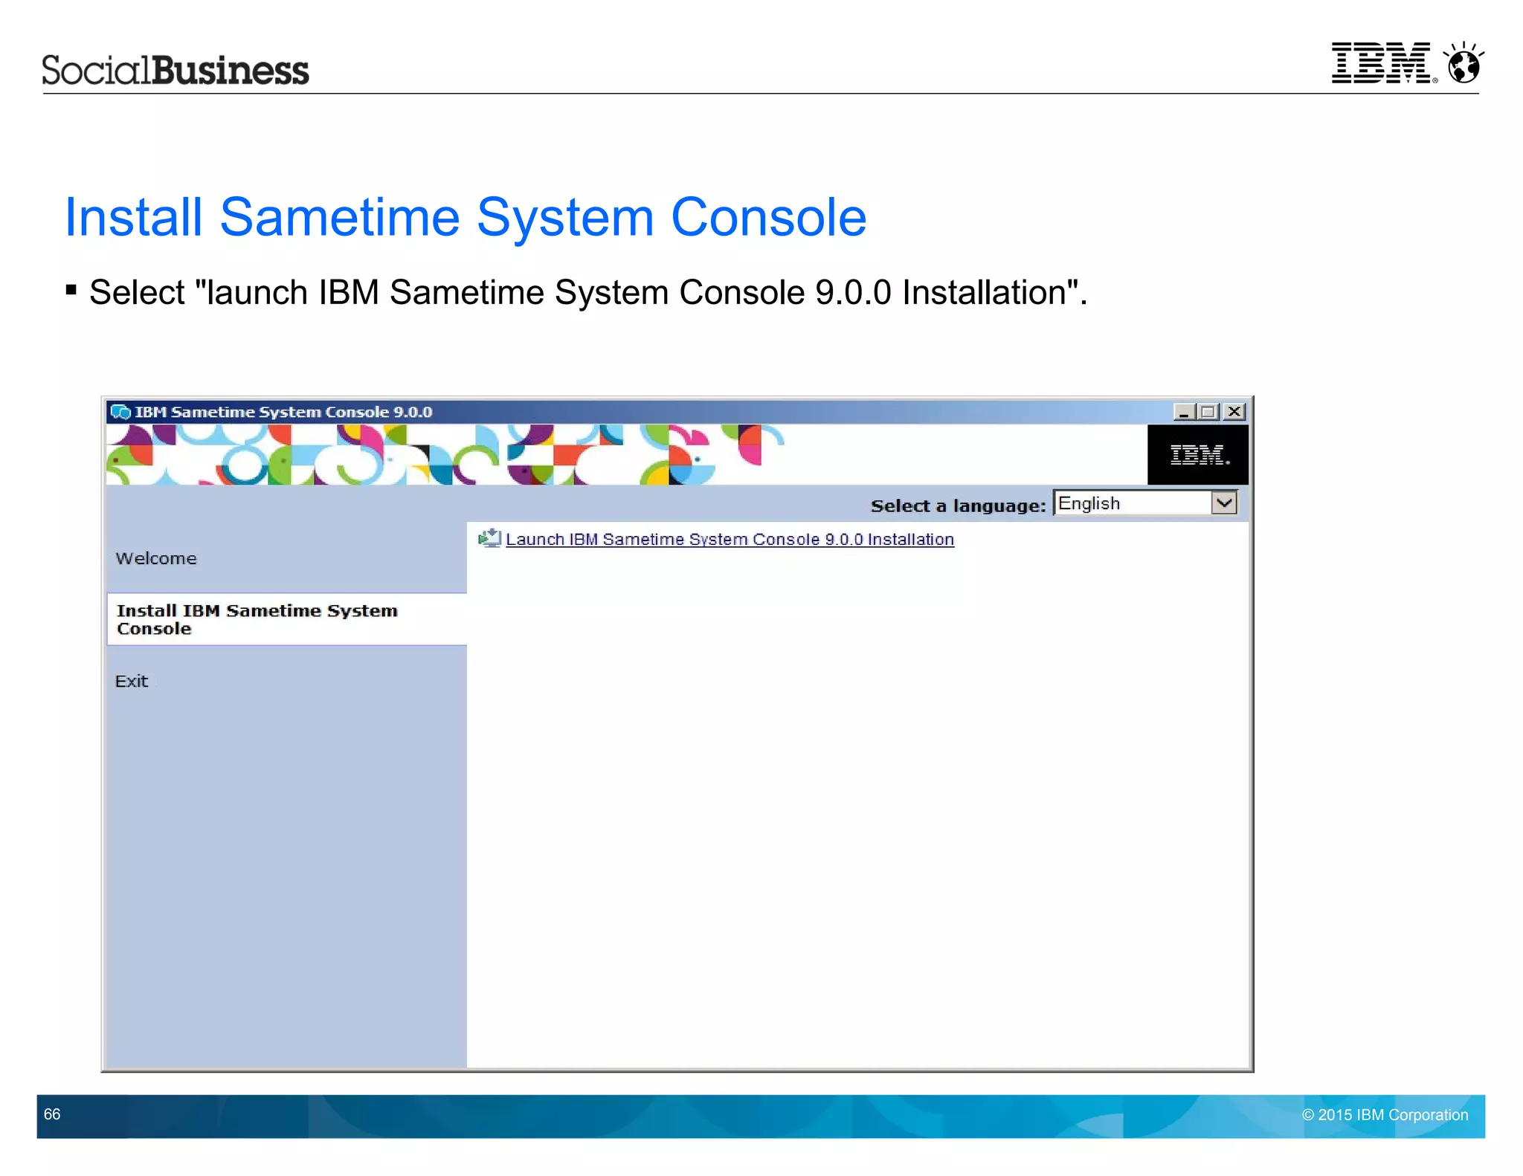Click the English language input field text

pos(1089,503)
